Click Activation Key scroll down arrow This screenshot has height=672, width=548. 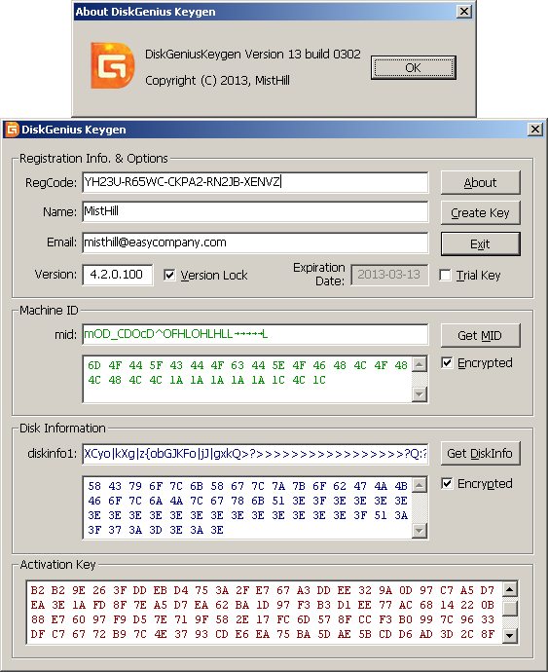pos(510,636)
